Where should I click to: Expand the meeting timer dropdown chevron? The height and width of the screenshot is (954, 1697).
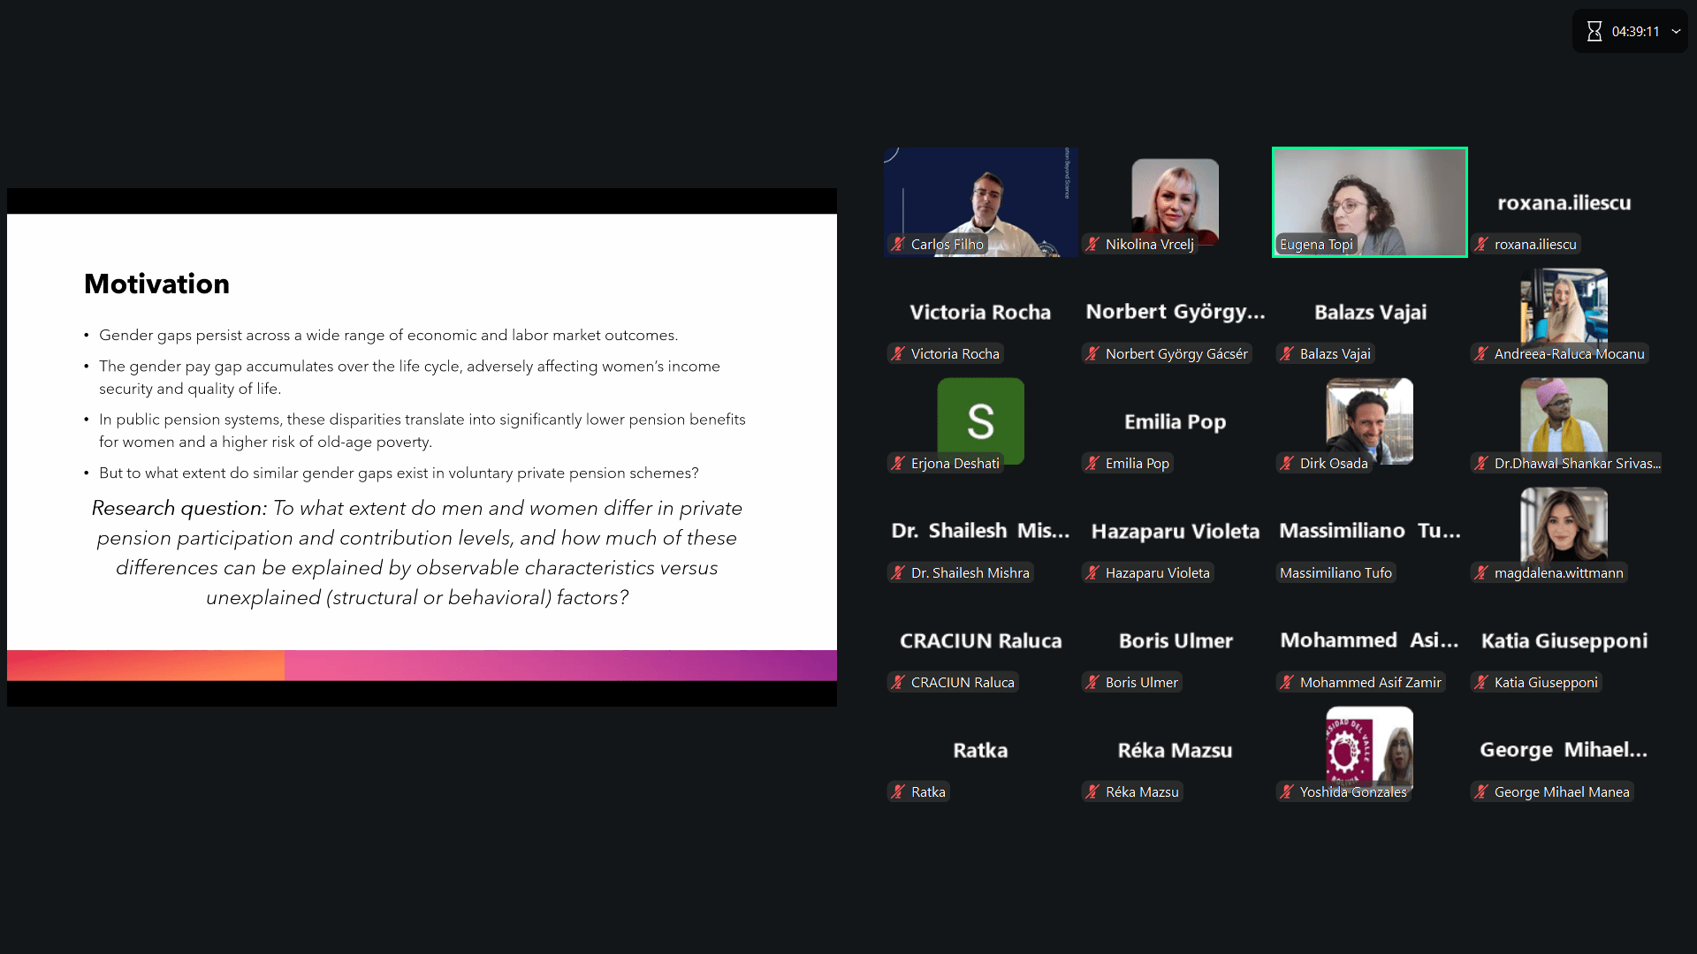[x=1676, y=32]
